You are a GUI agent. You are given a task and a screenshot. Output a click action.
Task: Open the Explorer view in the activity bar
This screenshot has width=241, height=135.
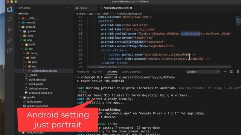tap(9, 9)
